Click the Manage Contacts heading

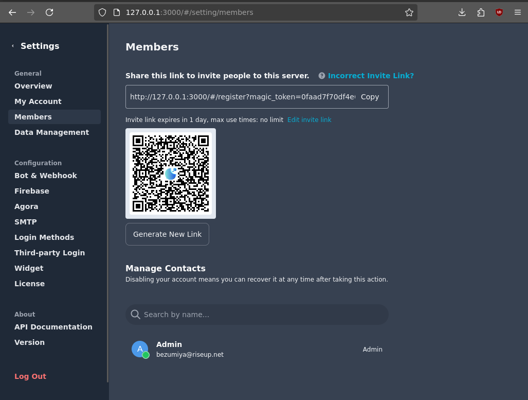point(166,268)
